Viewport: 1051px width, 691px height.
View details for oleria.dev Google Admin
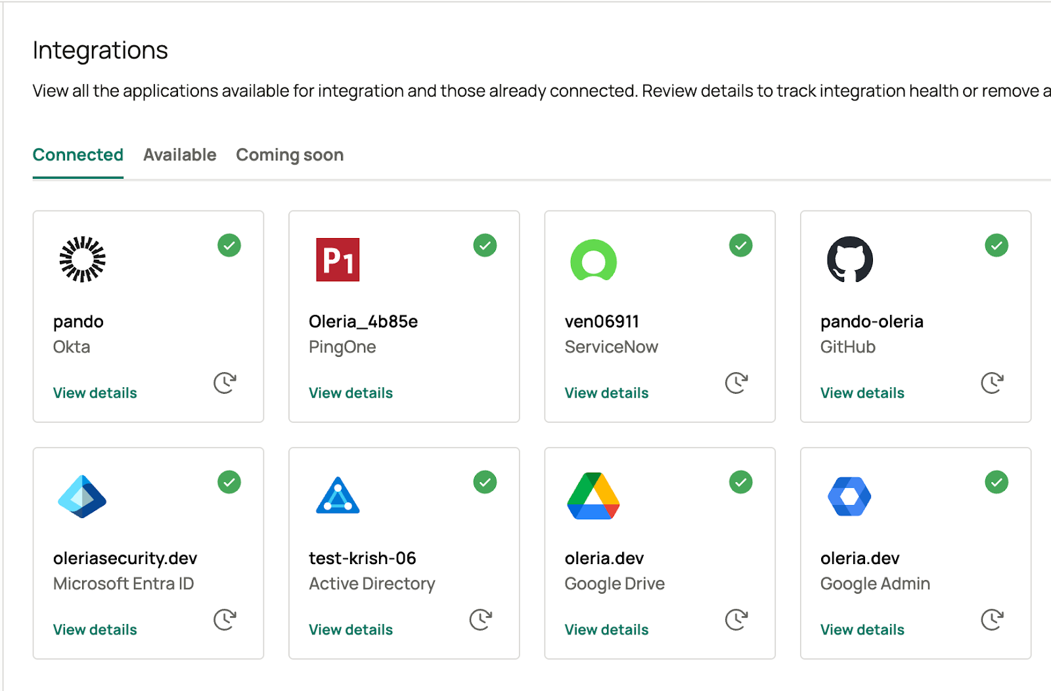(862, 630)
